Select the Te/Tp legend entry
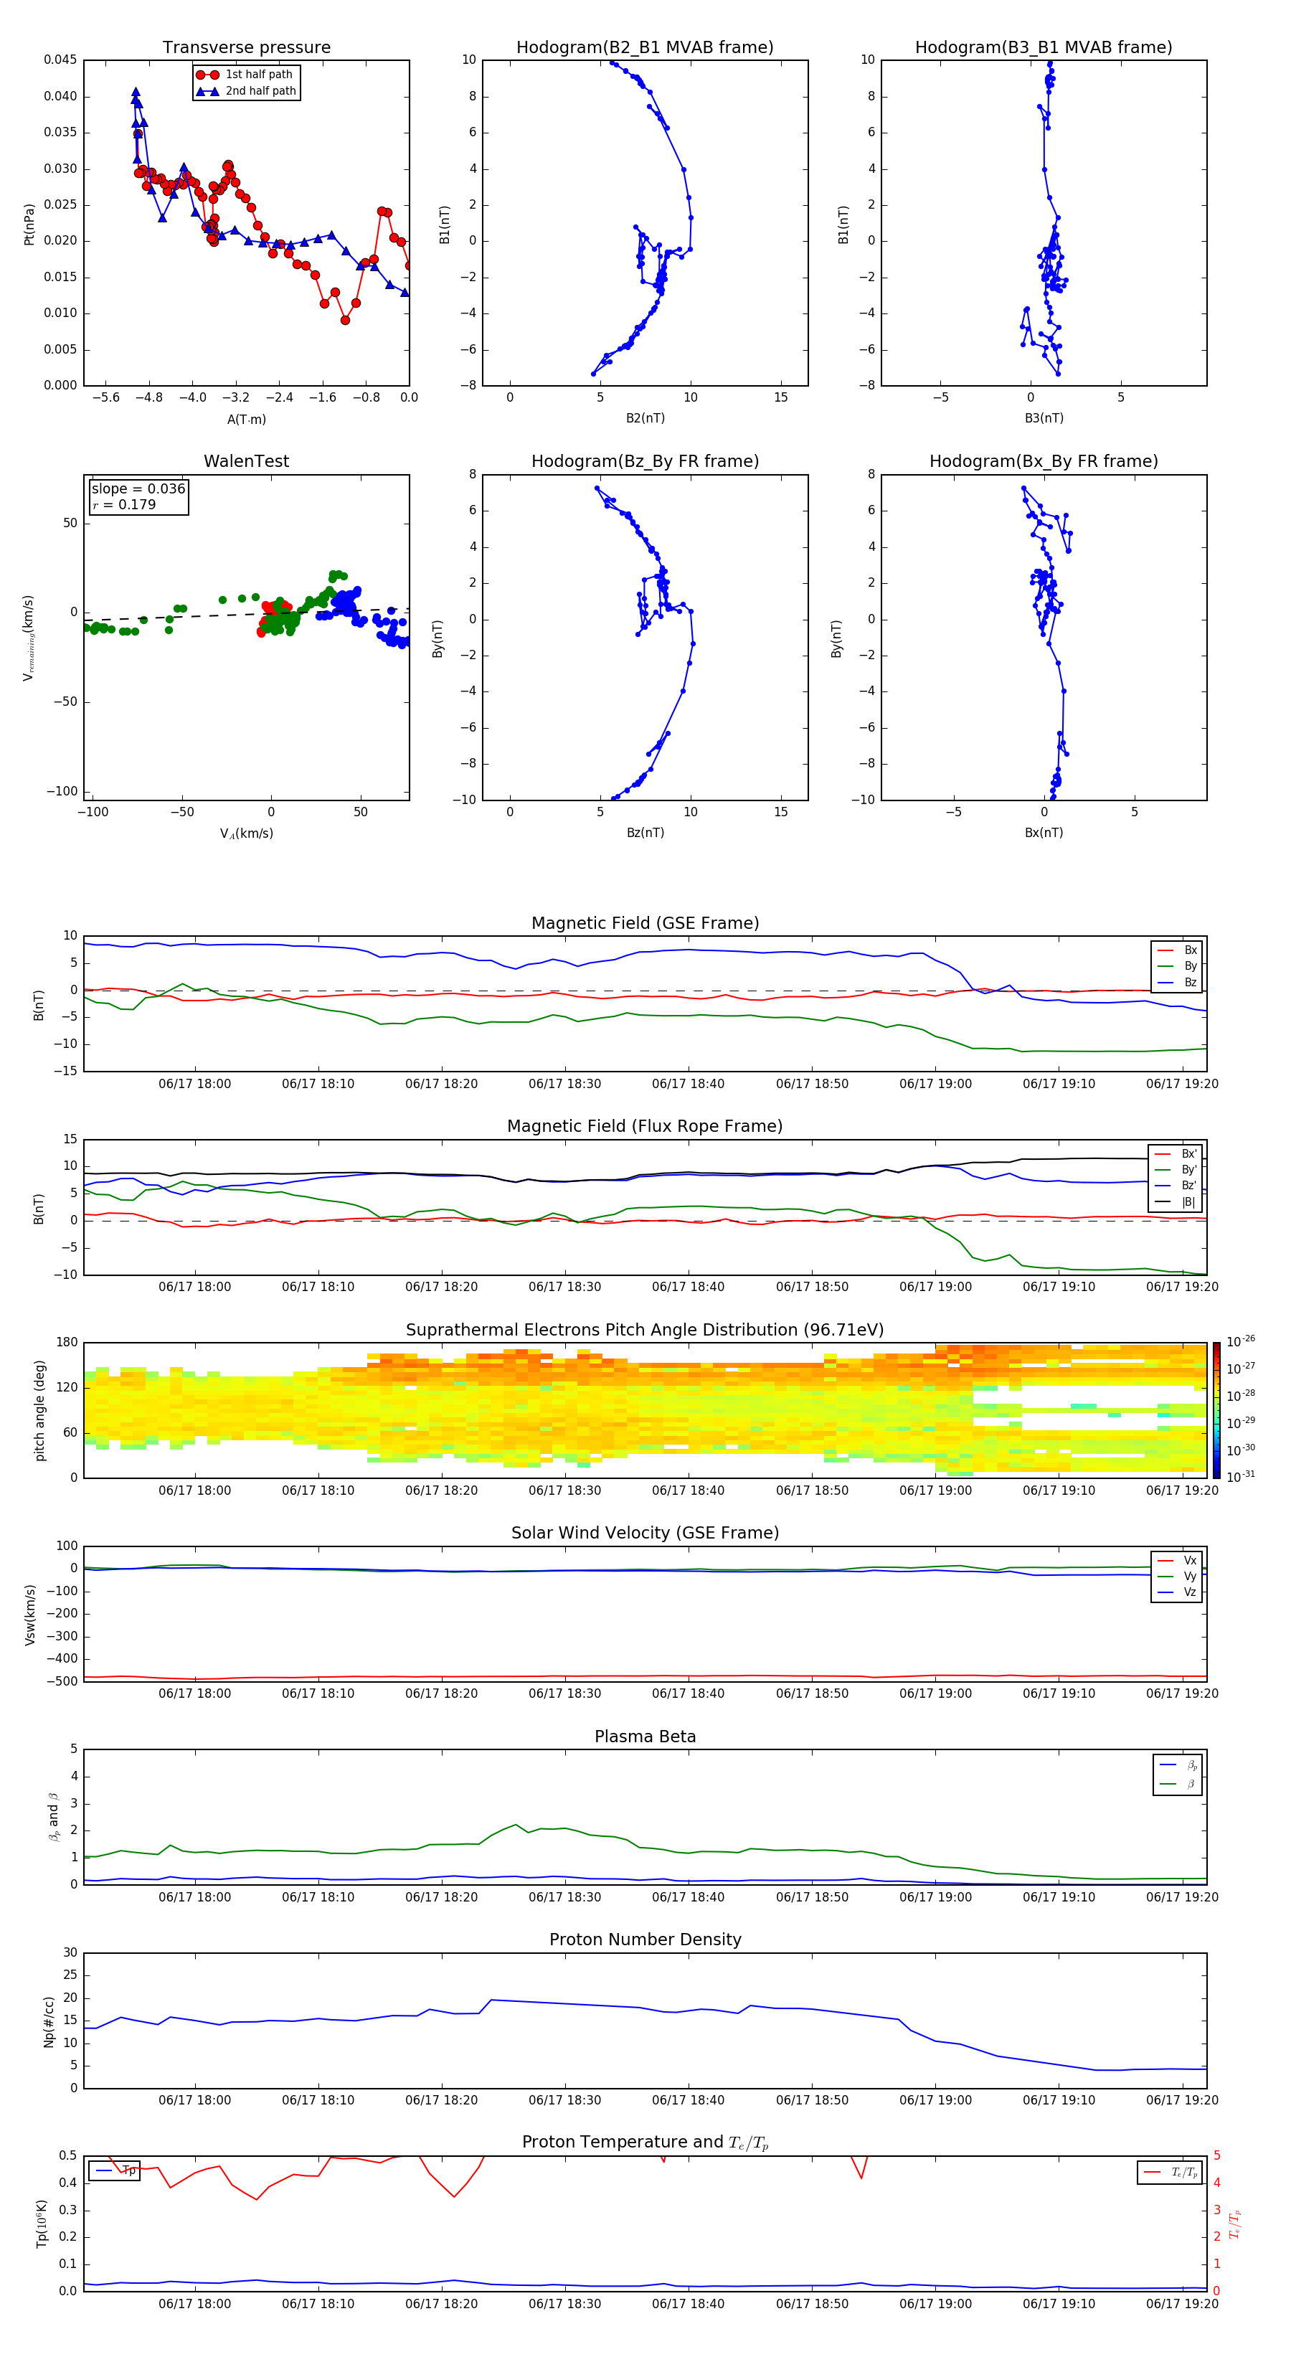 pos(1171,2172)
